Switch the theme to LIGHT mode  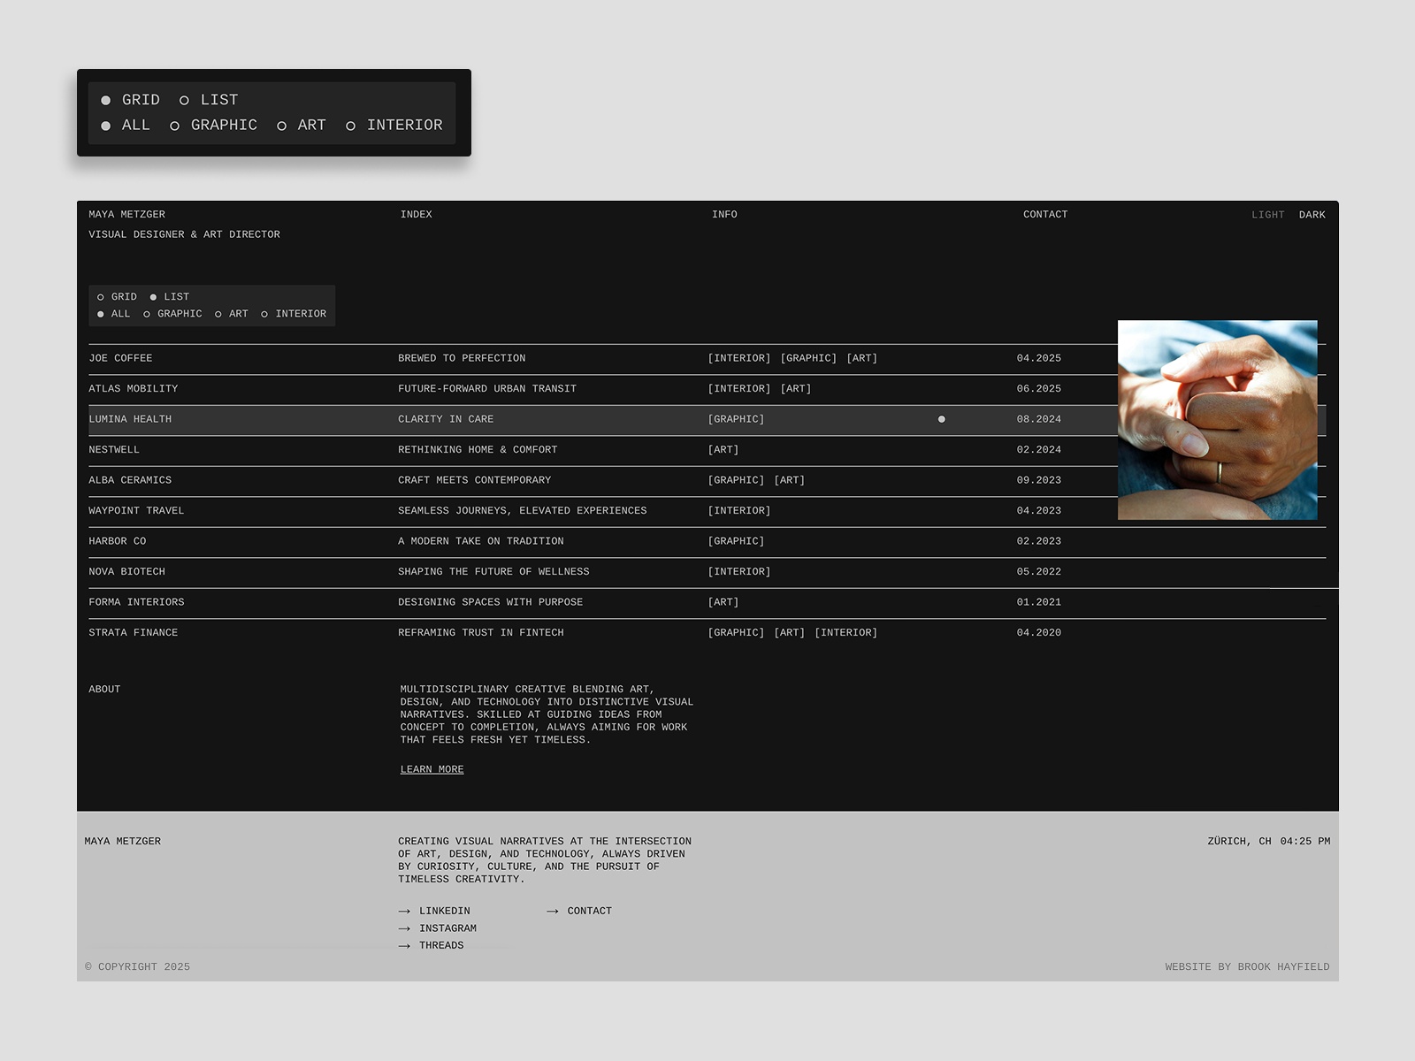click(1269, 214)
